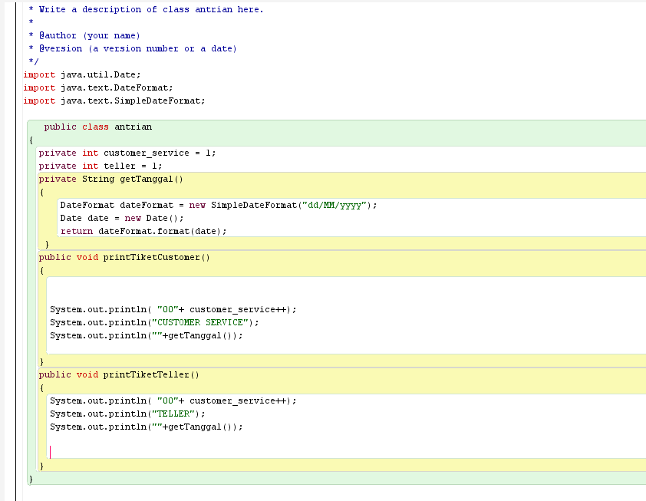Click the 'private int customer_service = 1;' line
This screenshot has height=501, width=646.
(127, 153)
